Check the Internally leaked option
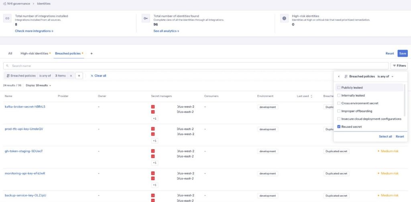411x202 pixels. (x=339, y=95)
